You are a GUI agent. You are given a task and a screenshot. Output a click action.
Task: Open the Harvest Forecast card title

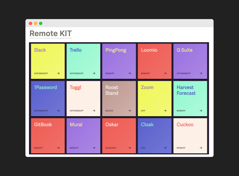tap(186, 90)
